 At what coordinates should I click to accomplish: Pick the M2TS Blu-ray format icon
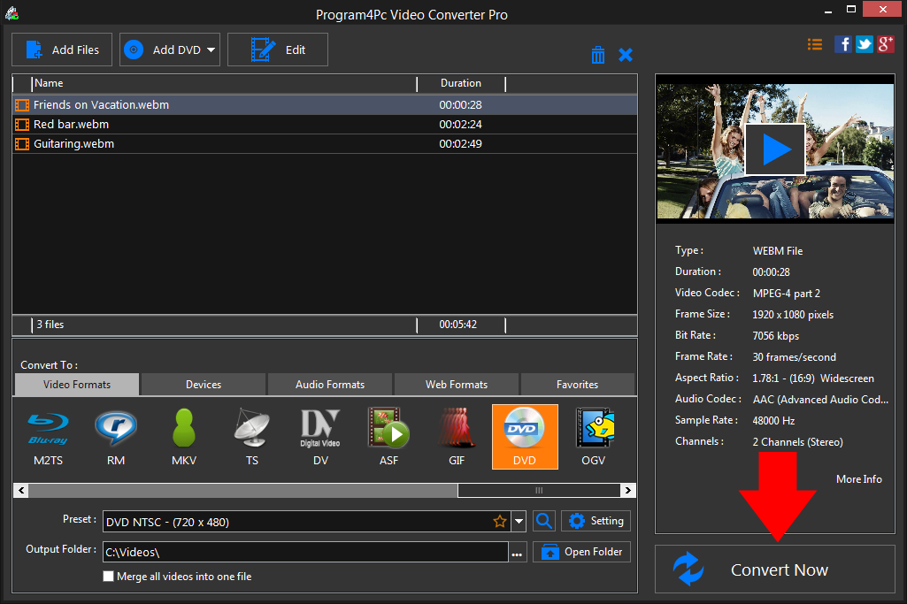47,436
